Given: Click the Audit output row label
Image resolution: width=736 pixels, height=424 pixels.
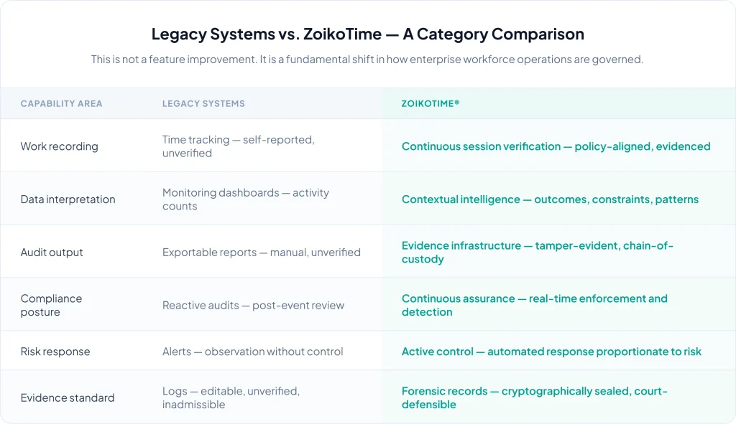Looking at the screenshot, I should pyautogui.click(x=52, y=253).
